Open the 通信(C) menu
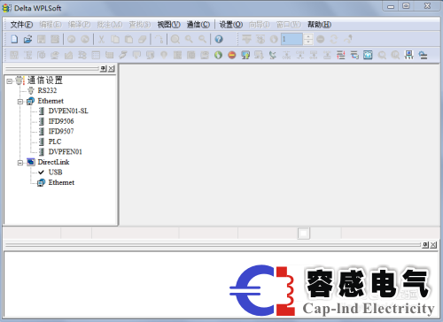The image size is (443, 322). 198,25
